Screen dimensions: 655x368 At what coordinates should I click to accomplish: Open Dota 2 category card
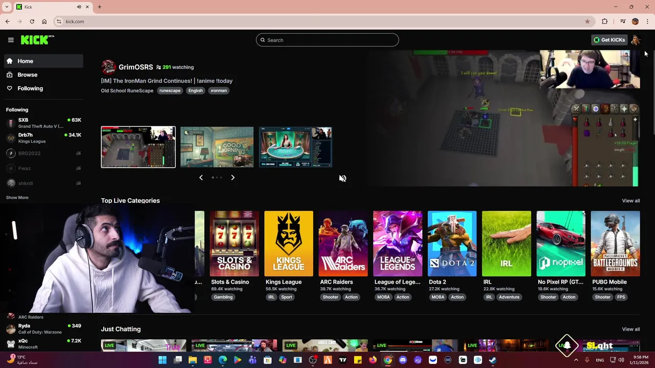[x=452, y=244]
